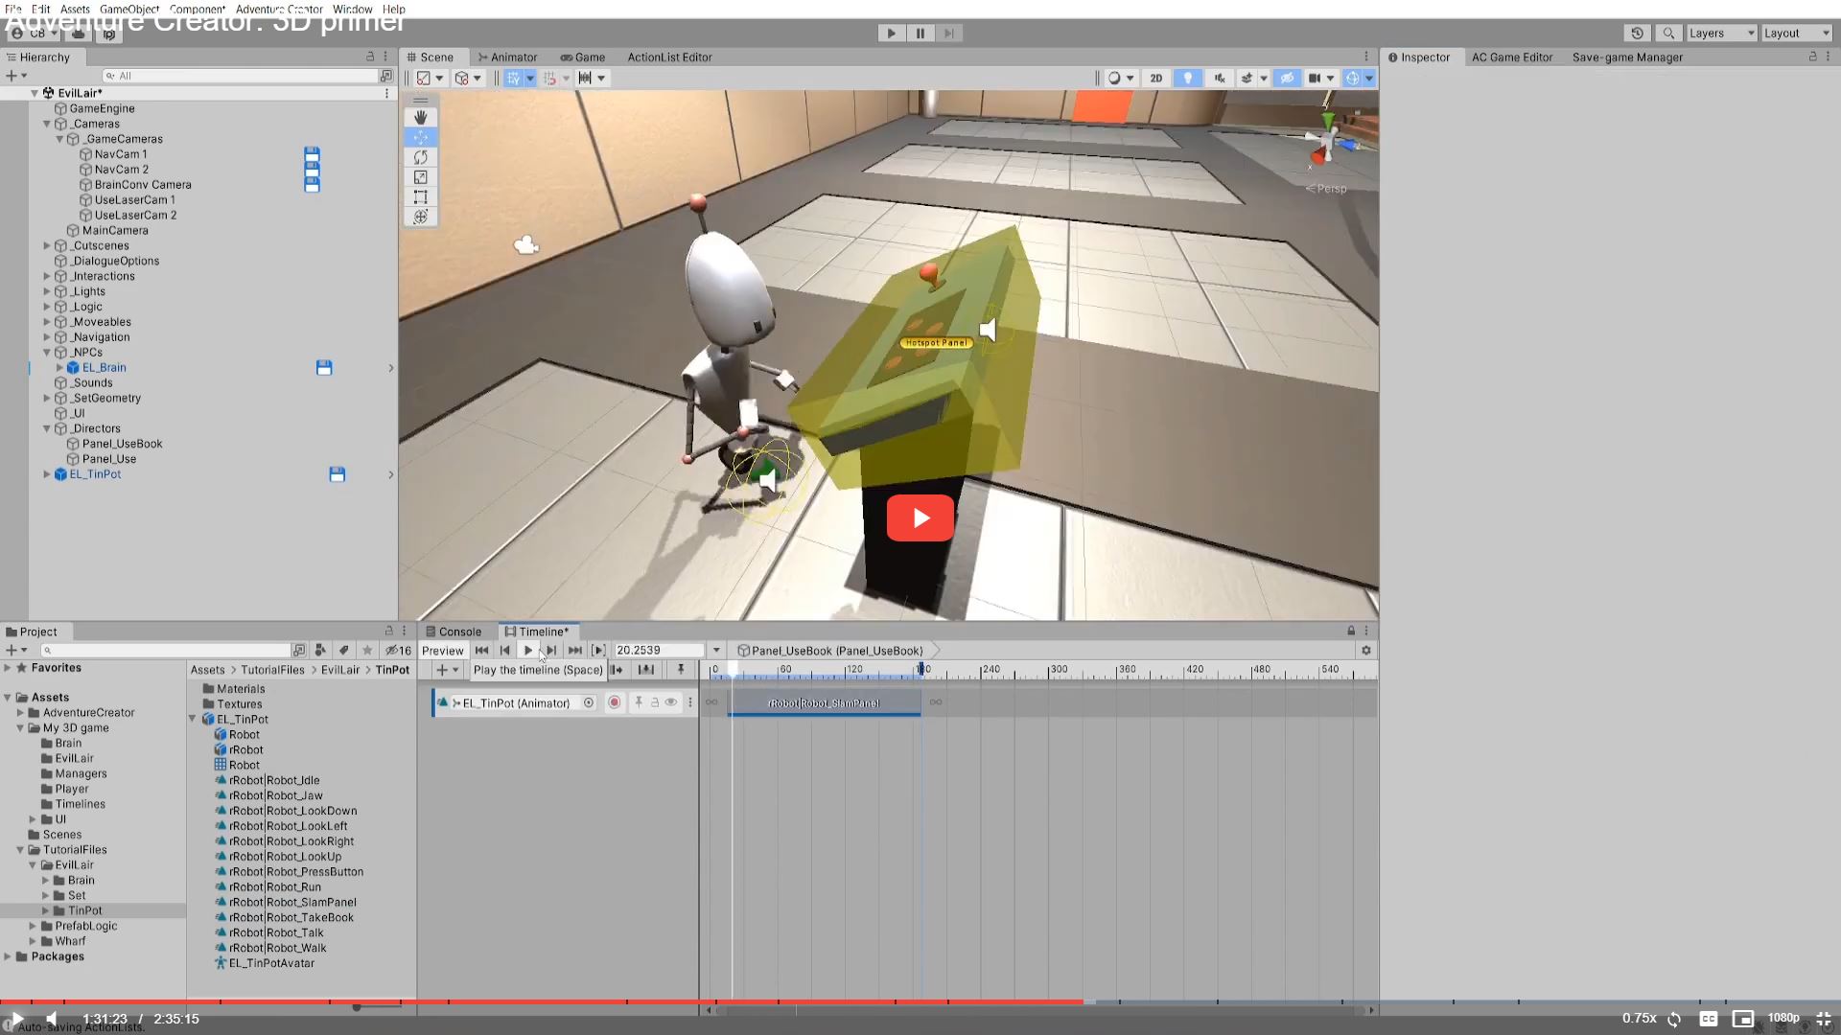
Task: Step to previous timeline frame
Action: (x=505, y=651)
